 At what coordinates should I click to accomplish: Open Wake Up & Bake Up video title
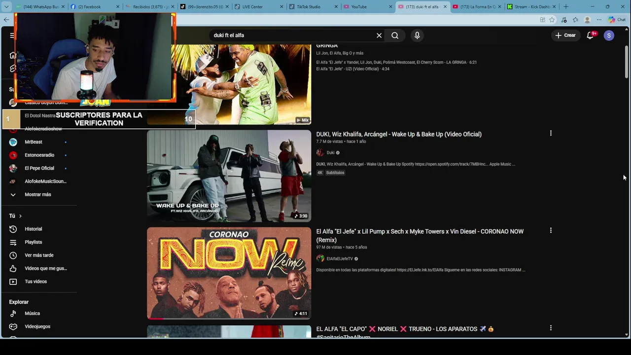pyautogui.click(x=399, y=134)
